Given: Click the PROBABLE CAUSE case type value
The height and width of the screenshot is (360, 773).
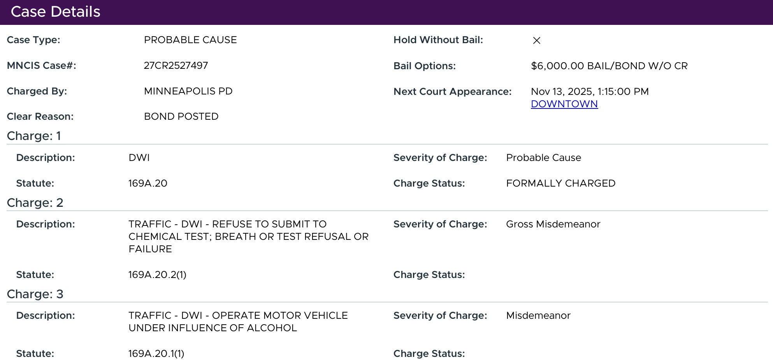Looking at the screenshot, I should pyautogui.click(x=190, y=40).
